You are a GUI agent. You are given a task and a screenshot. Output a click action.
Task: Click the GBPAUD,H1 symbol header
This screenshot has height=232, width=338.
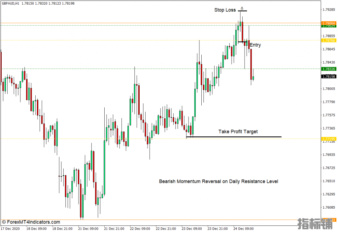click(11, 3)
